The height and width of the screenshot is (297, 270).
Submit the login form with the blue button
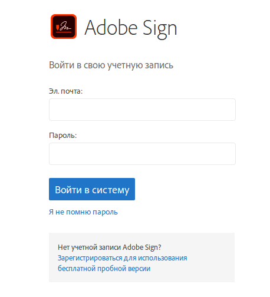(x=92, y=189)
